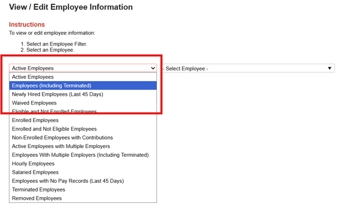Select Hourly Employees option
Viewport: 348px width, 208px height.
tap(33, 164)
